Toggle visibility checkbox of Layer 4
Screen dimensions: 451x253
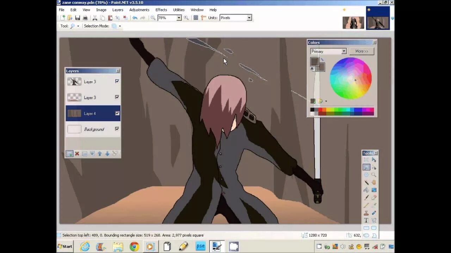coord(117,113)
